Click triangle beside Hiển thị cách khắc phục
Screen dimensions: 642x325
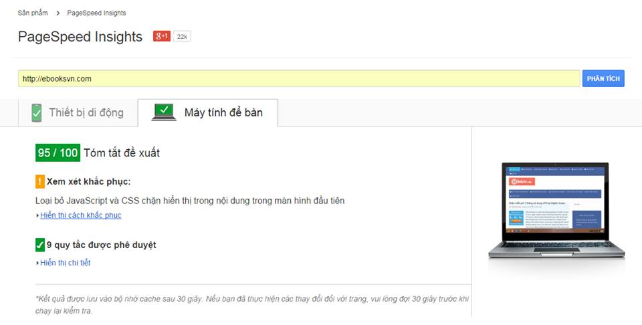coord(37,216)
